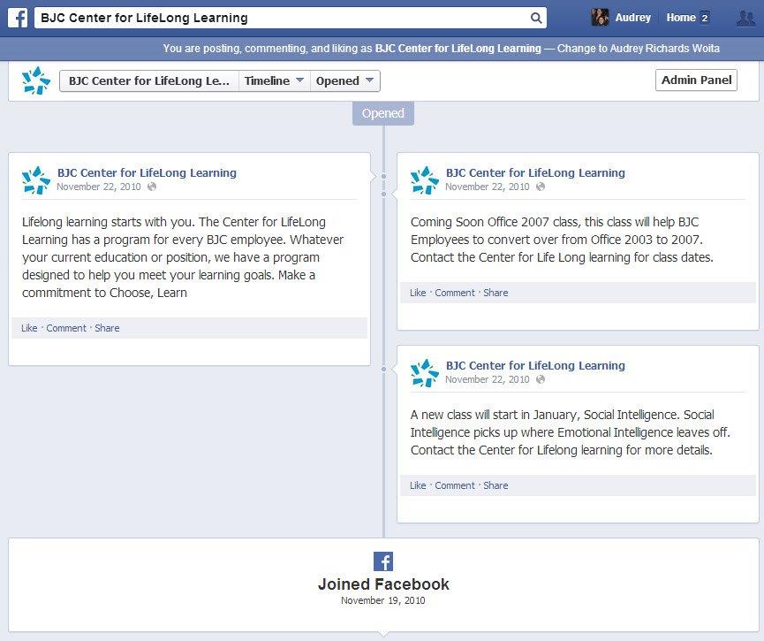Open the Admin Panel
Image resolution: width=764 pixels, height=641 pixels.
(x=696, y=80)
